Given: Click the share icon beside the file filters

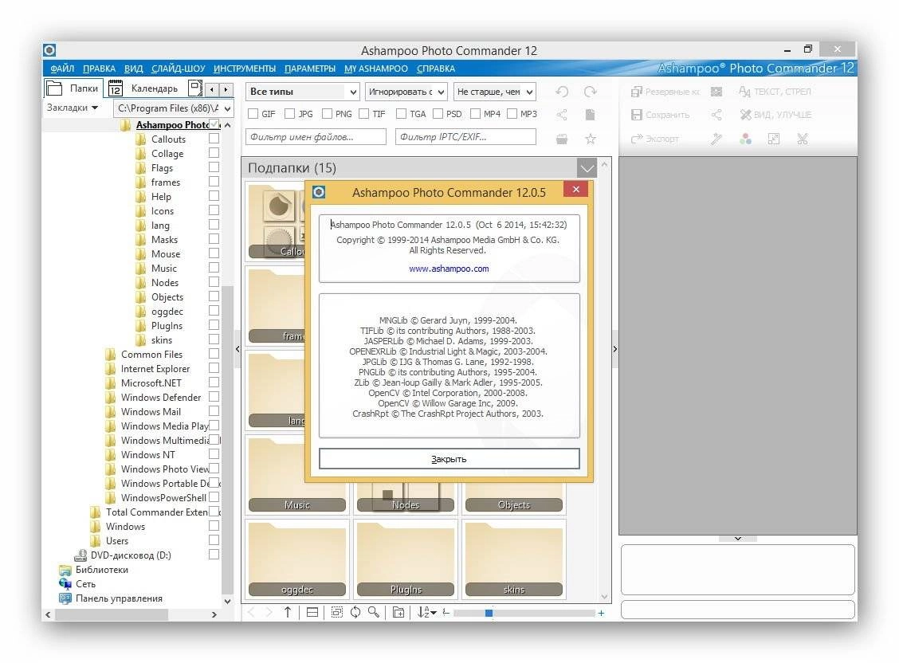Looking at the screenshot, I should point(562,115).
